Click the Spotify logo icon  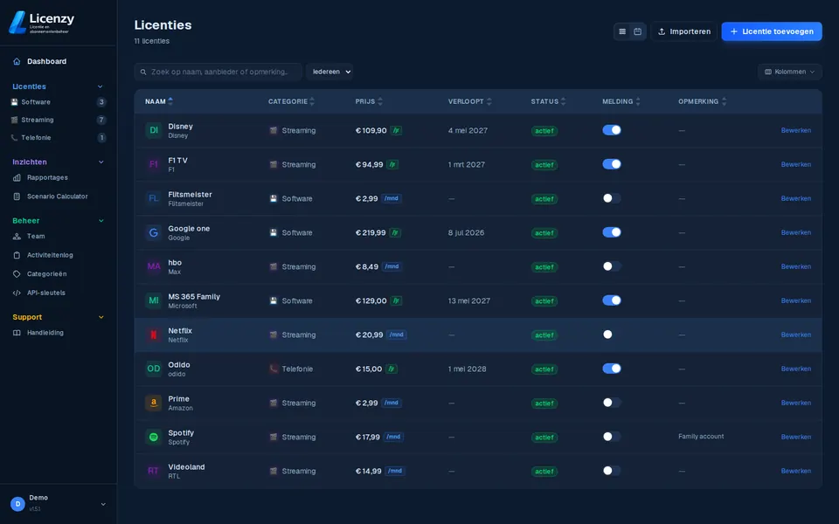[154, 437]
